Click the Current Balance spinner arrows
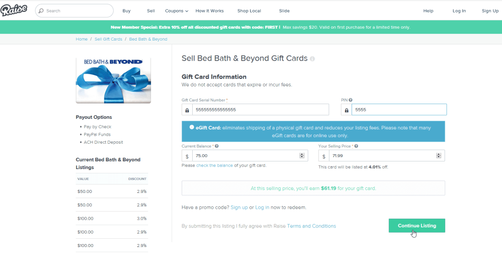 click(x=302, y=156)
